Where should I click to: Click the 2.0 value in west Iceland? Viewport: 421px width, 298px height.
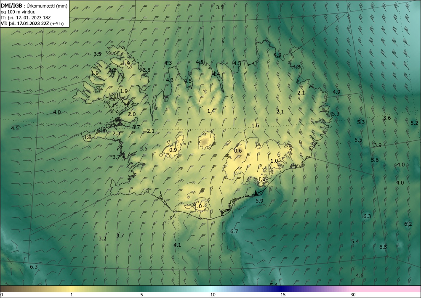131,114
